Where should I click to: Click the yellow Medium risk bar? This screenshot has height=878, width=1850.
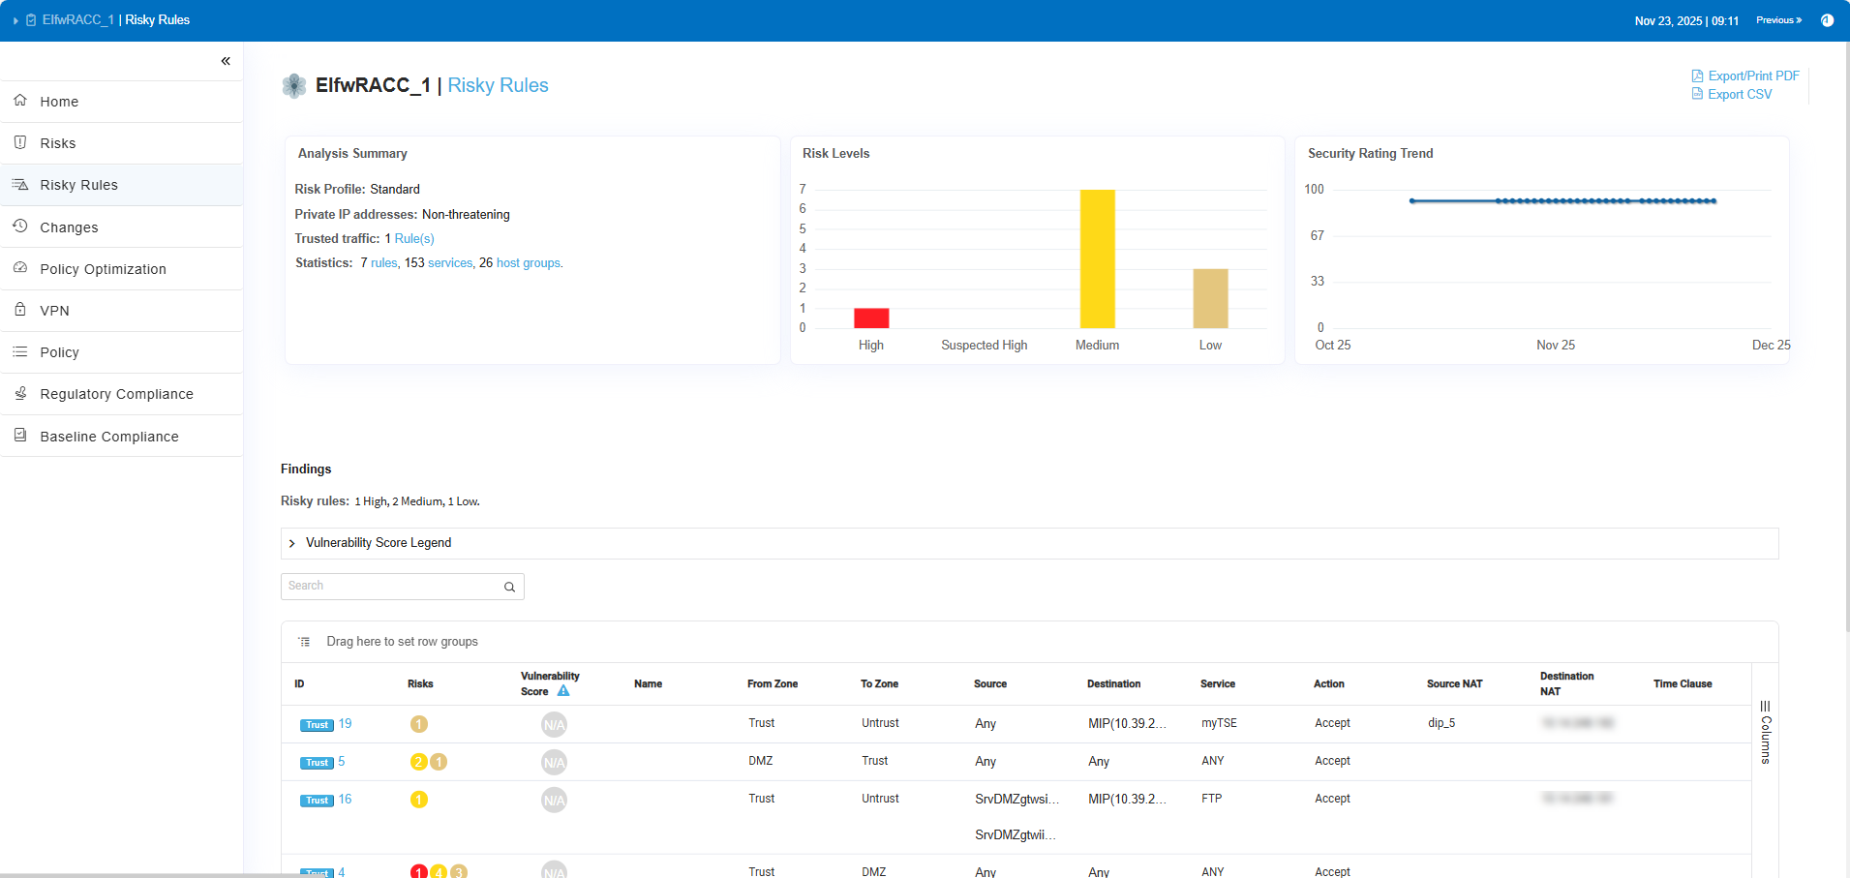point(1097,258)
